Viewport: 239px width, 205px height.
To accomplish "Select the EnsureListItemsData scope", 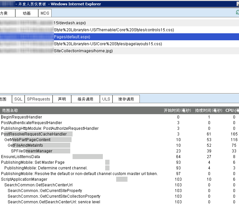I will click(20, 156).
